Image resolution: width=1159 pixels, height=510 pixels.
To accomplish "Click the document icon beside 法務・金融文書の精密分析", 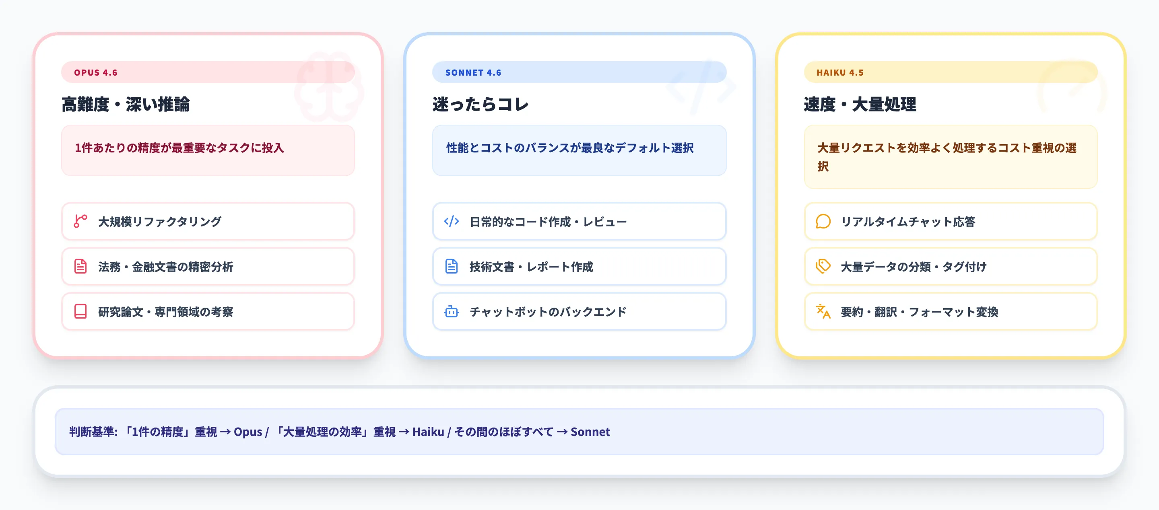I will (x=80, y=266).
